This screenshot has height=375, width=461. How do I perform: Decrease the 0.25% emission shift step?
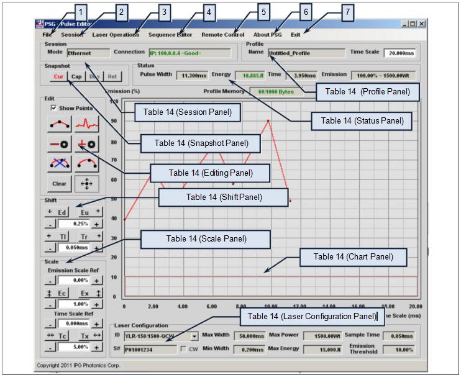point(50,224)
